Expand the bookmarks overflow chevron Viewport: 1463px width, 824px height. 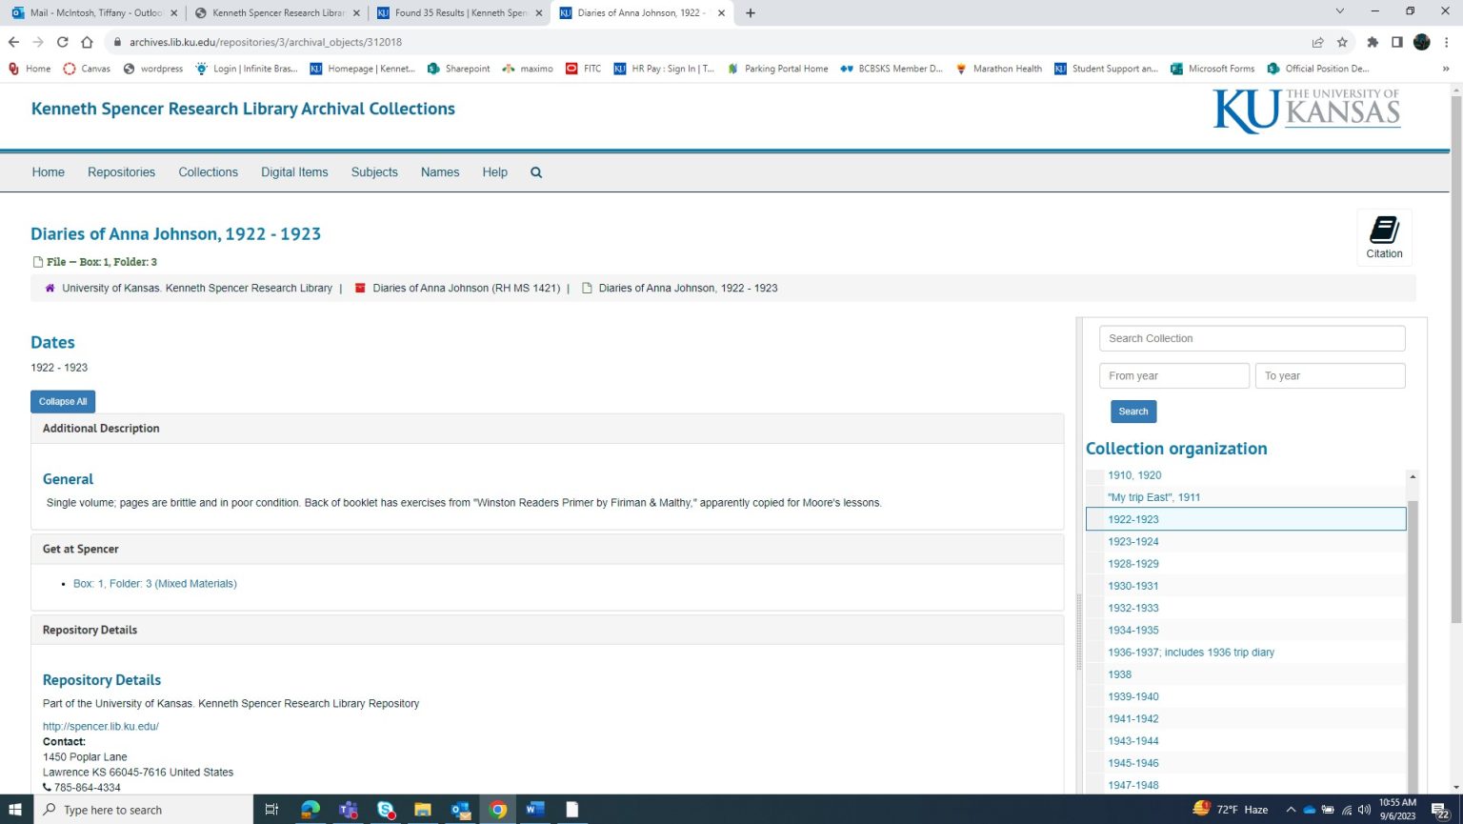(x=1446, y=68)
